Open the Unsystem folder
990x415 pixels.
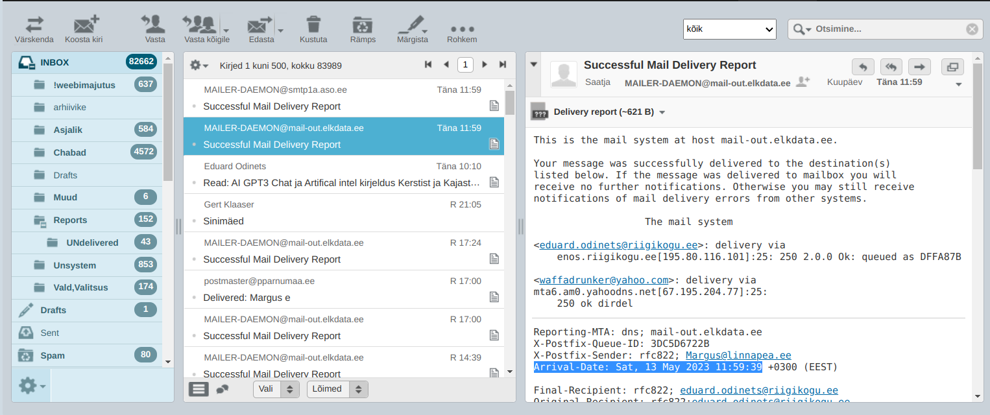tap(87, 265)
